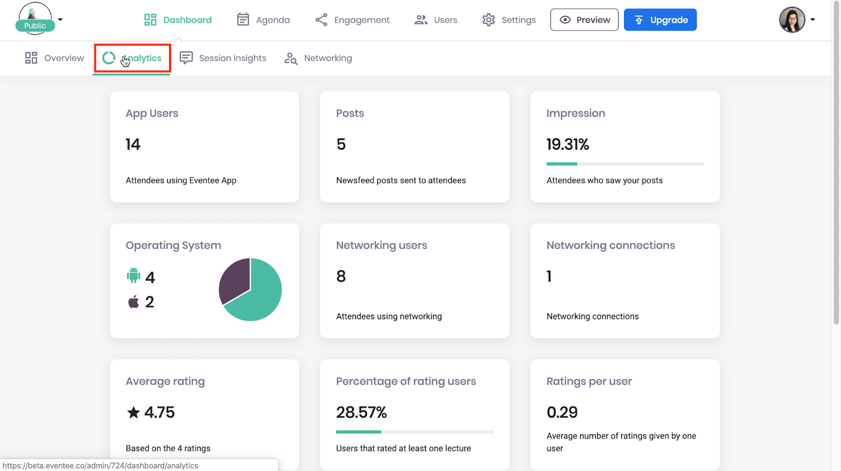This screenshot has height=471, width=841.
Task: Click the Users people icon
Action: pos(421,20)
